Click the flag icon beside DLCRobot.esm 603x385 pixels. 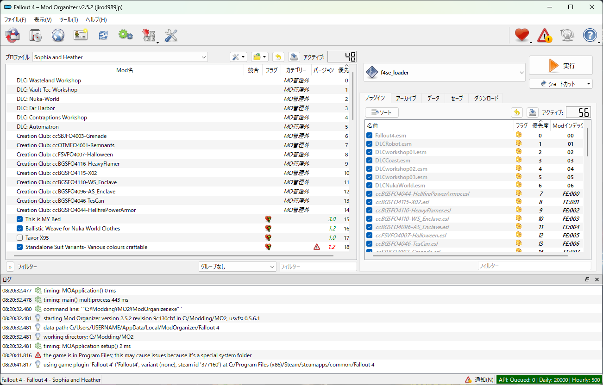[519, 143]
